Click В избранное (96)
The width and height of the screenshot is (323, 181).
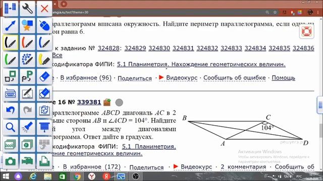[x=86, y=78]
